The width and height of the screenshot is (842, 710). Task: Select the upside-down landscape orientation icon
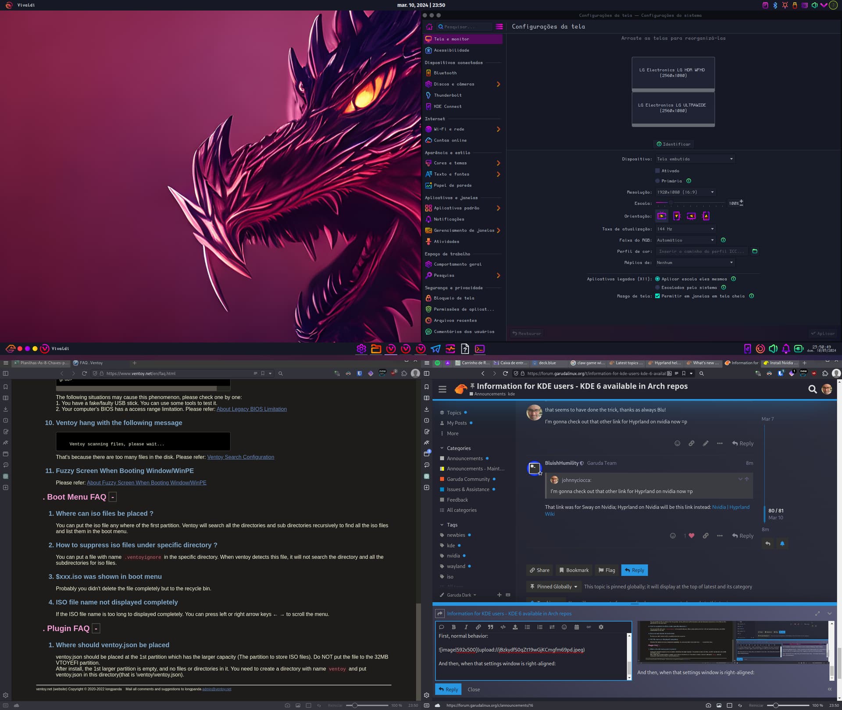tap(691, 216)
